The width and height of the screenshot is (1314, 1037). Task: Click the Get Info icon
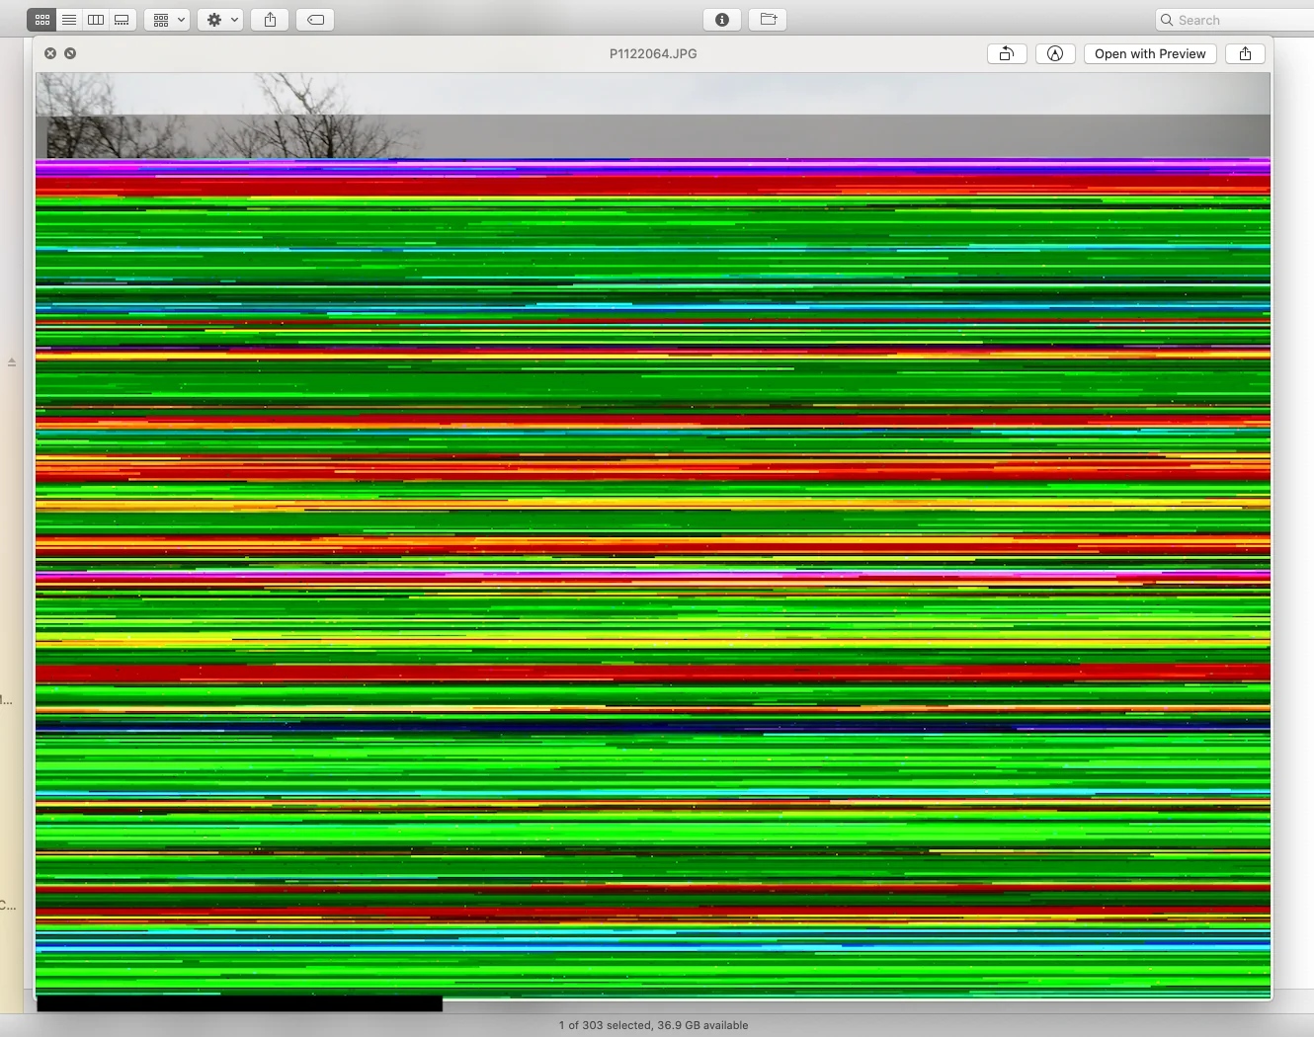pos(722,20)
